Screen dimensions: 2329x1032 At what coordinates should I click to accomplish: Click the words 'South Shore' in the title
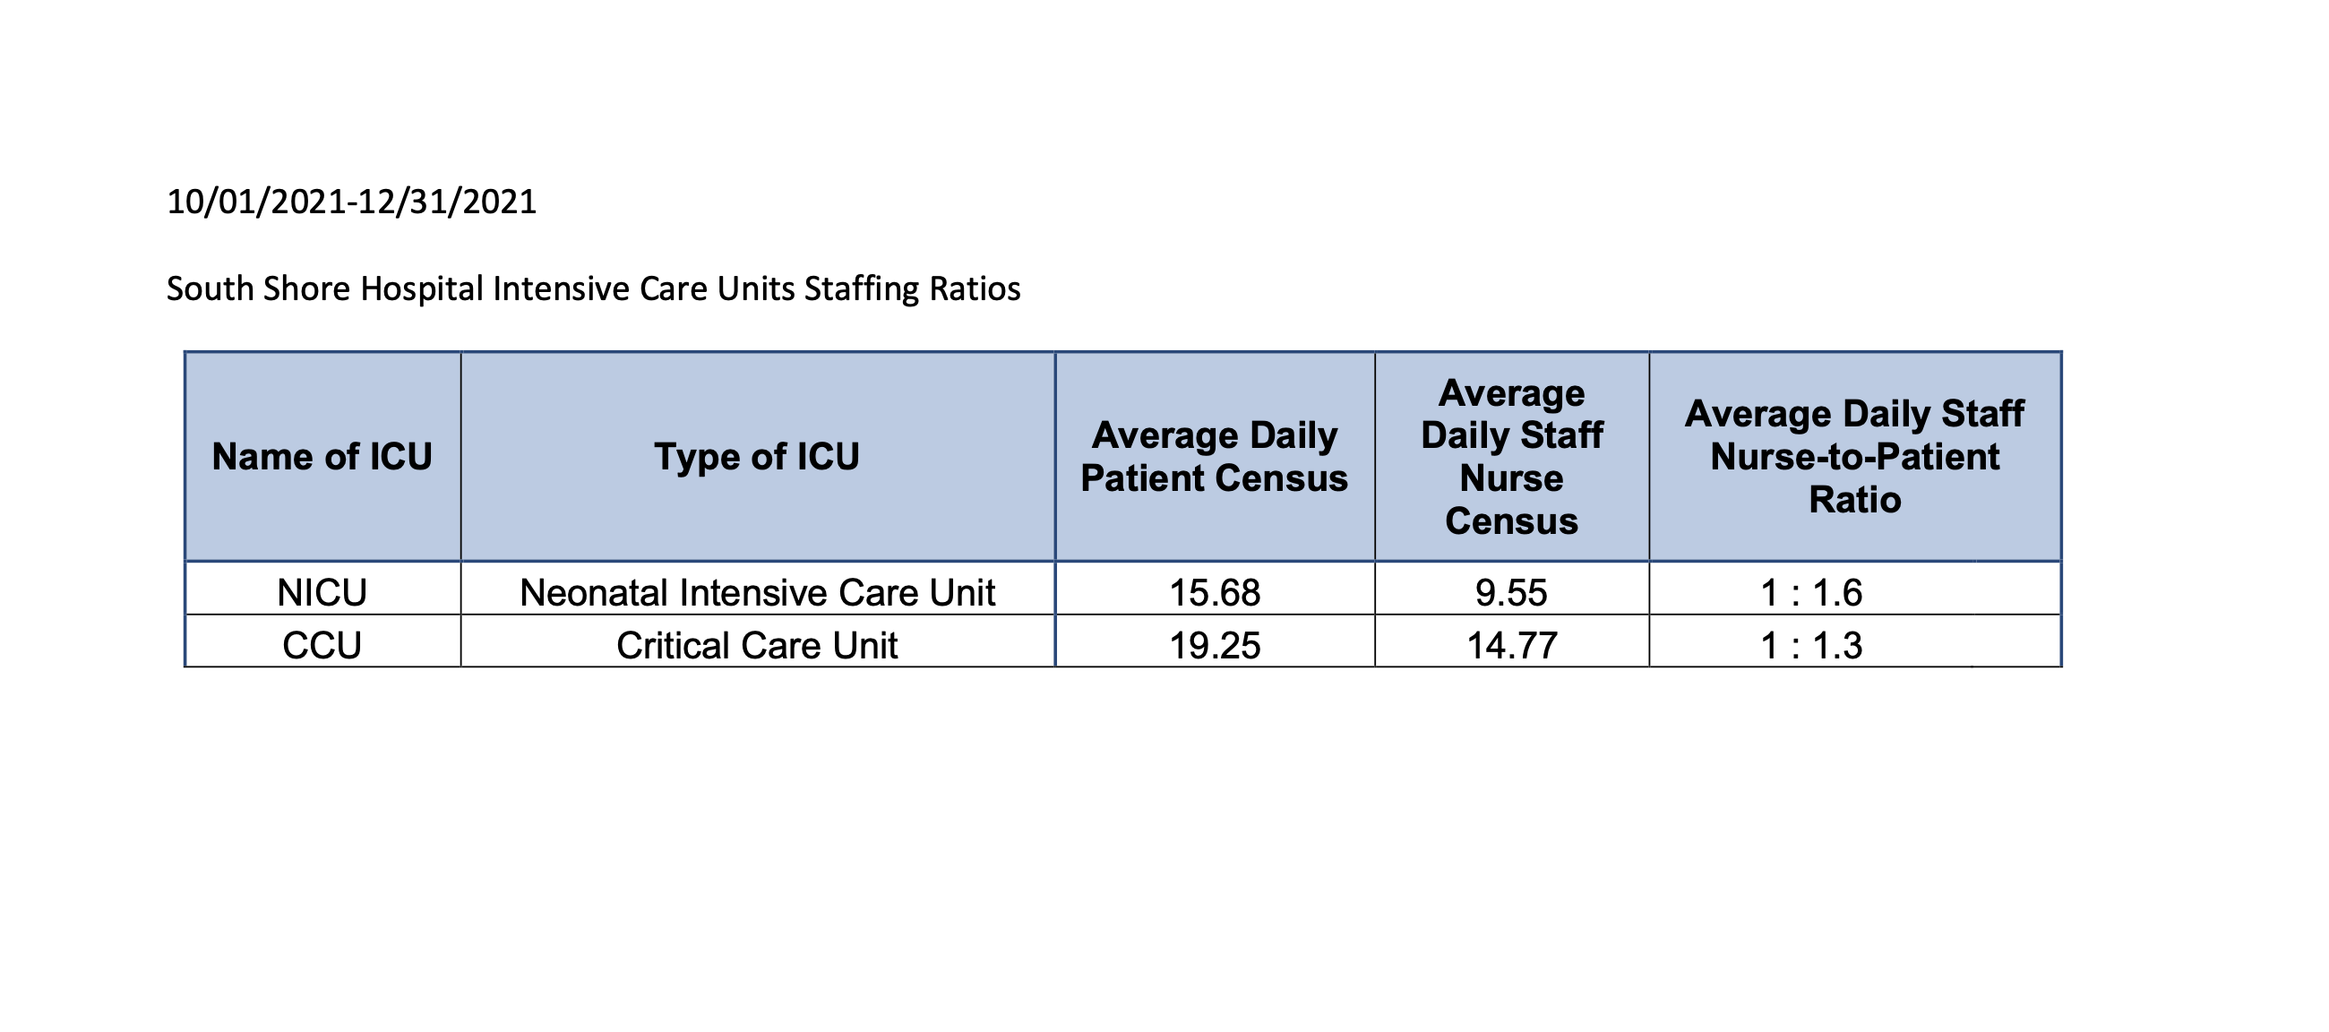point(258,289)
